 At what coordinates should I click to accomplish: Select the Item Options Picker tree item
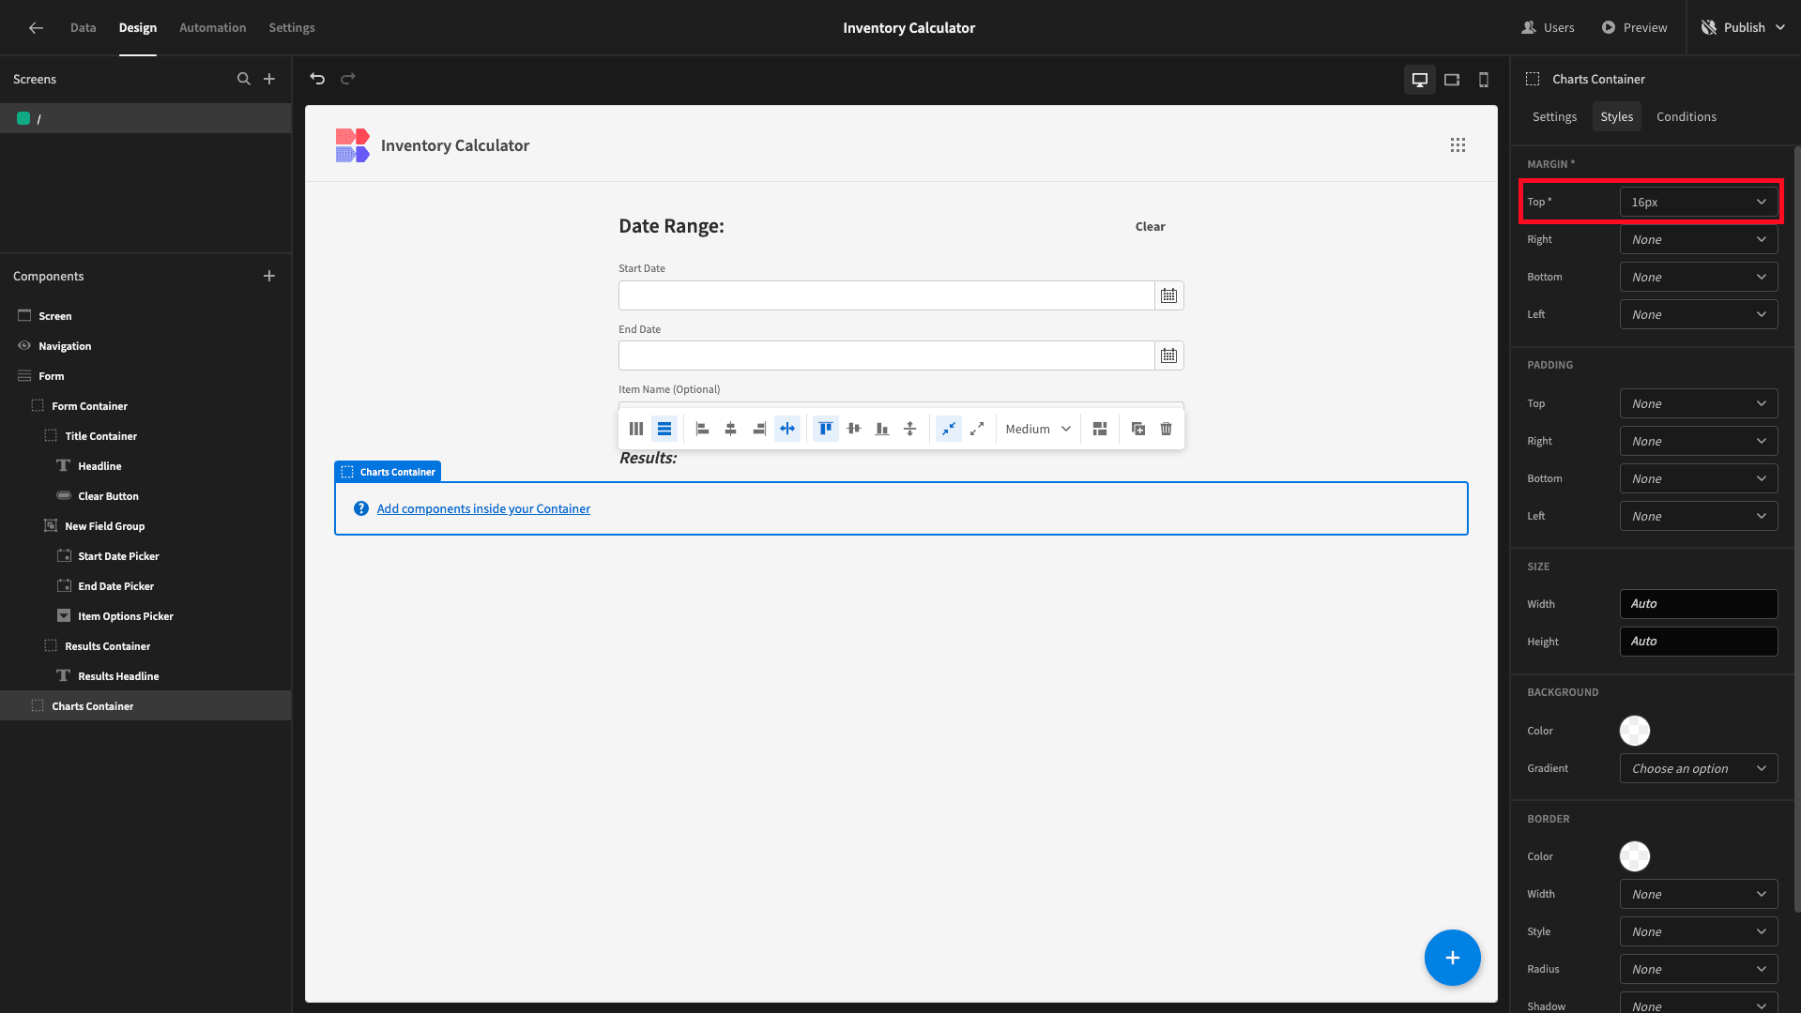(145, 616)
